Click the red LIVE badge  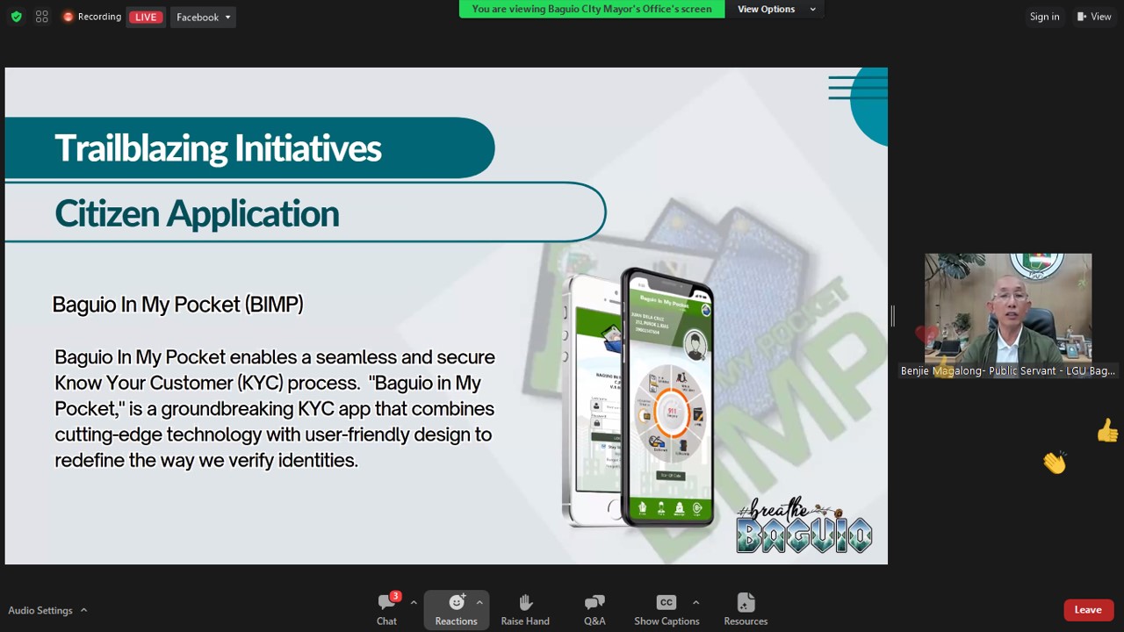click(x=146, y=17)
